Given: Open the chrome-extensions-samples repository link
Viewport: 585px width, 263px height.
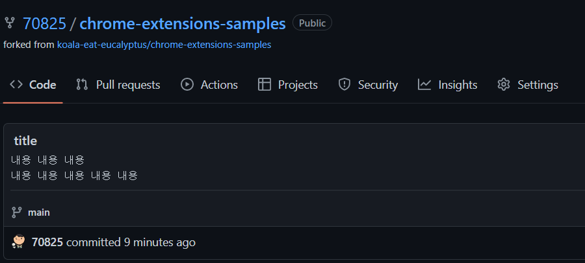Looking at the screenshot, I should click(183, 24).
